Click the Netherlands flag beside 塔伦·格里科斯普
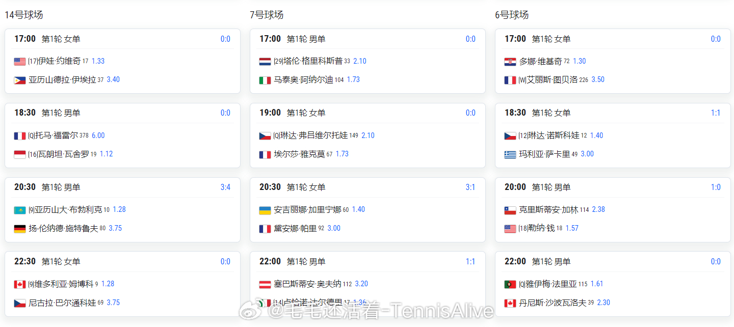The image size is (734, 327). tap(265, 61)
